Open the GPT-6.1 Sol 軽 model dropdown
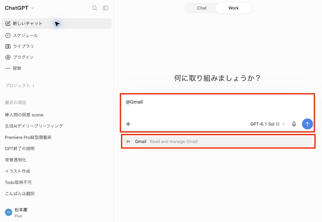The width and height of the screenshot is (322, 222). click(x=268, y=124)
